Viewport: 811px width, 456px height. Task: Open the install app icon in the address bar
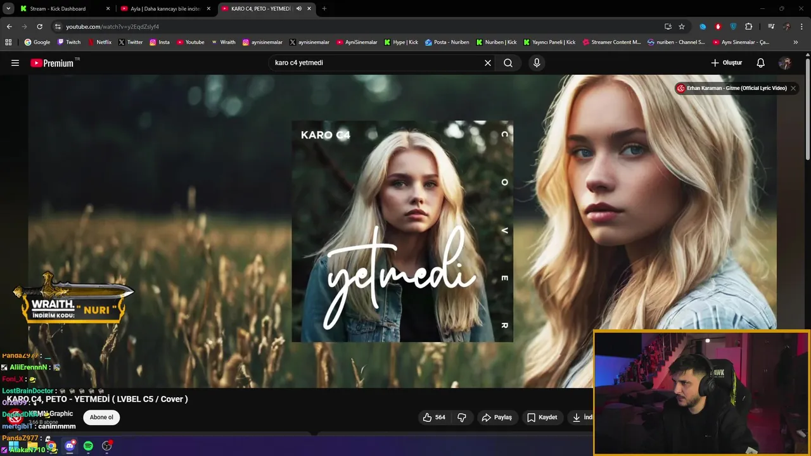668,27
